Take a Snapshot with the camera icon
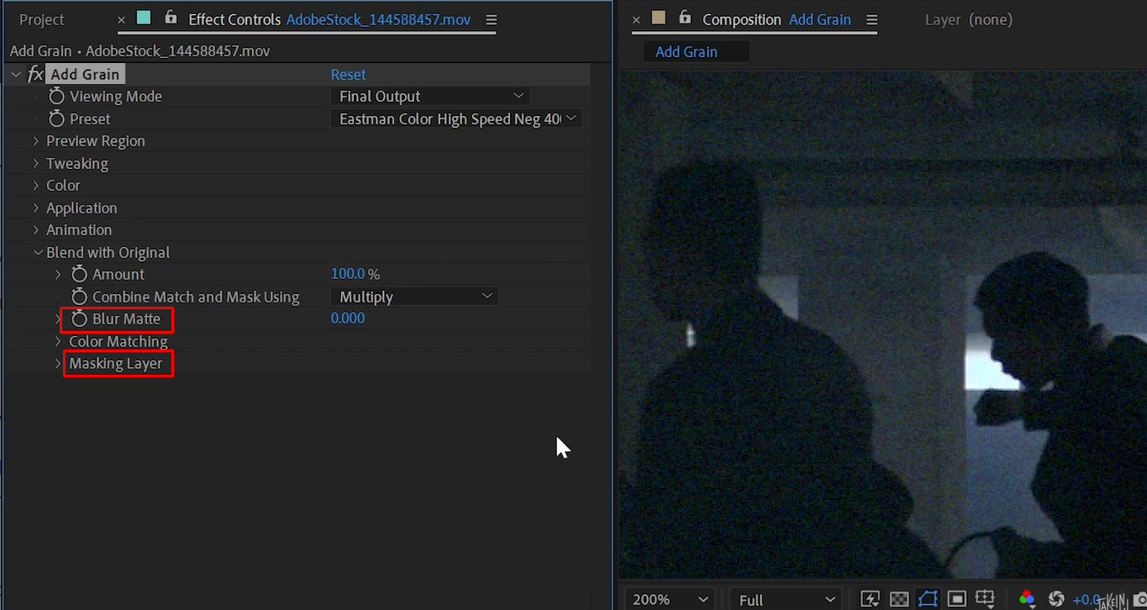Screen dimensions: 1147x610 click(1141, 598)
